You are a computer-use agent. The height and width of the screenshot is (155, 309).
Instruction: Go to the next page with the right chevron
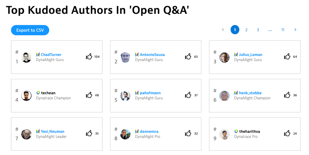pos(295,30)
